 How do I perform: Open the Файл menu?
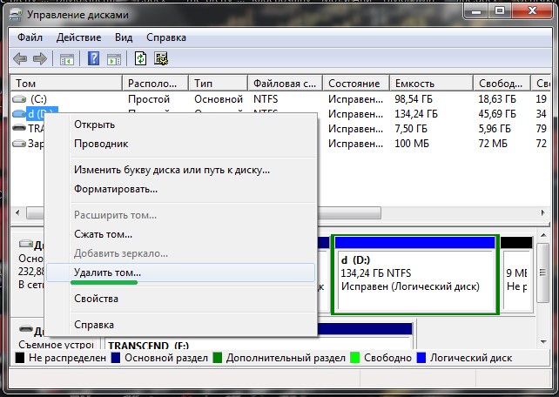[x=30, y=37]
